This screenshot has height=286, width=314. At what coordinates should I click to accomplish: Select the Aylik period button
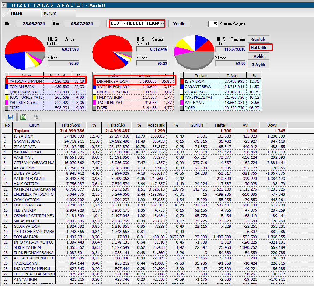coord(258,56)
